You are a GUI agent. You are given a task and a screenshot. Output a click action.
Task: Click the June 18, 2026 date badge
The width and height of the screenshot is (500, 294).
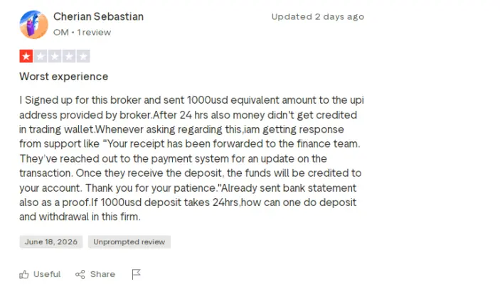coord(51,241)
